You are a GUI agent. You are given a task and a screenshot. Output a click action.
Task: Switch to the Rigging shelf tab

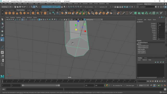click(x=37, y=10)
